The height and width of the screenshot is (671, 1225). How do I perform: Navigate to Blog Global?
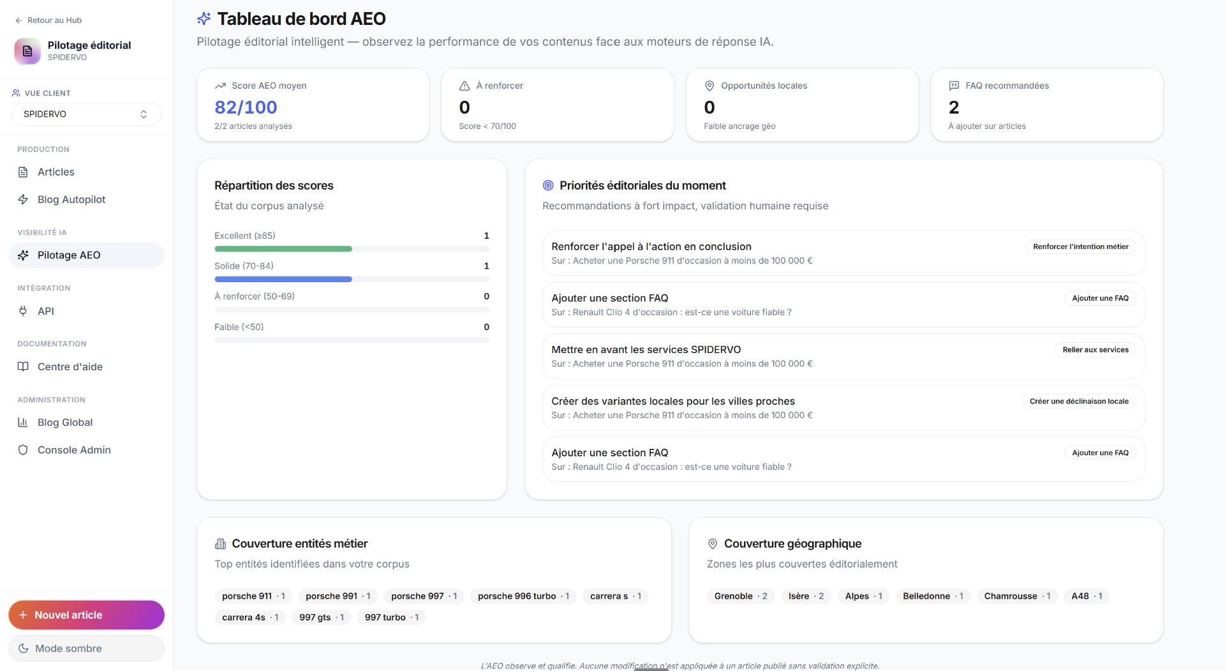click(x=86, y=422)
